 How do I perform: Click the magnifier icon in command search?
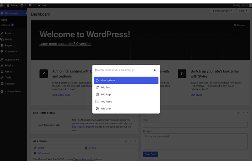click(155, 70)
